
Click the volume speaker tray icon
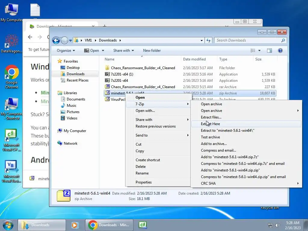point(278,225)
